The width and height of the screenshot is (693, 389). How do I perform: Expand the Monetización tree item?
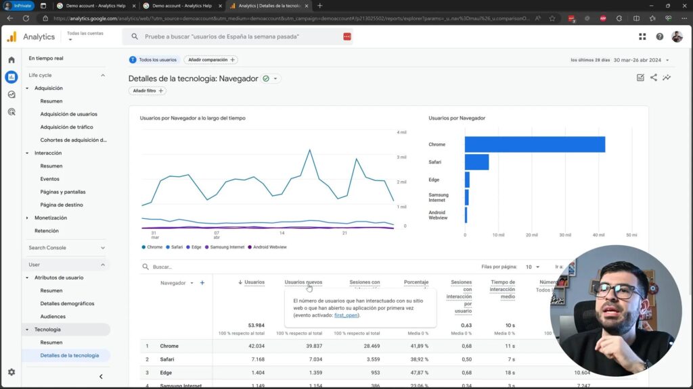27,218
